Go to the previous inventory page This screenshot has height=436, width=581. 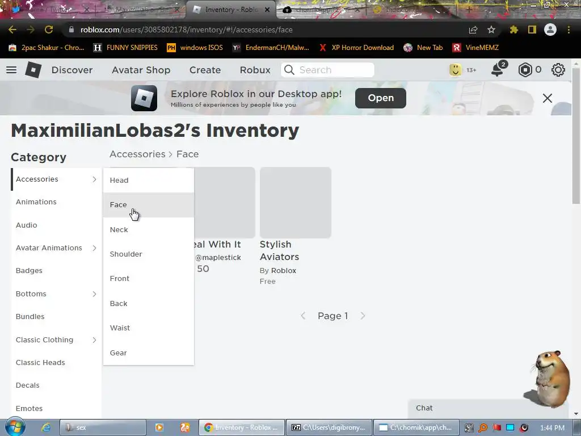(x=303, y=316)
